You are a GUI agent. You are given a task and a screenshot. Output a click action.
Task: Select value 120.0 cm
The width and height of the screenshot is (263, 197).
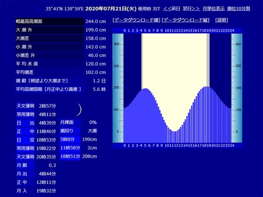click(96, 64)
